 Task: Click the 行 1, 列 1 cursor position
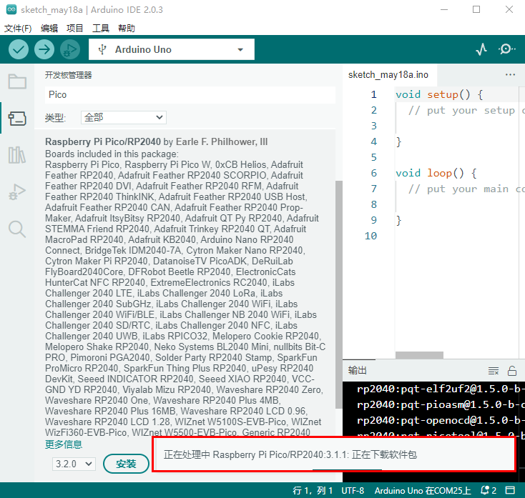click(313, 491)
